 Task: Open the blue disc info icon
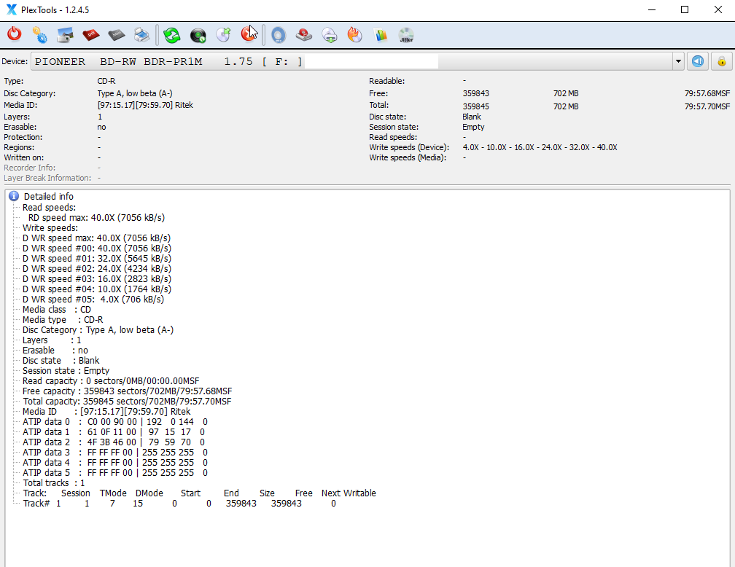(279, 35)
